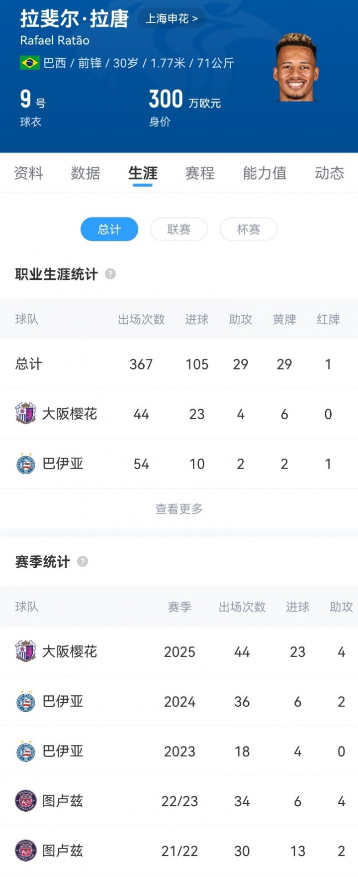358x877 pixels.
Task: Click Bahia crest in 2024 season row
Action: click(25, 701)
